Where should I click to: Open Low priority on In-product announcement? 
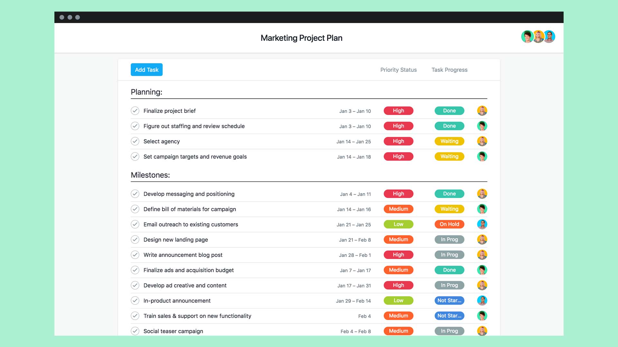398,301
